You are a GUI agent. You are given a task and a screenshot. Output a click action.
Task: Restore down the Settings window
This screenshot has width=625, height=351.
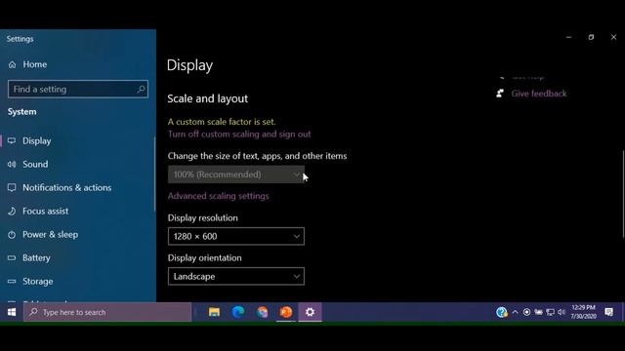point(591,37)
